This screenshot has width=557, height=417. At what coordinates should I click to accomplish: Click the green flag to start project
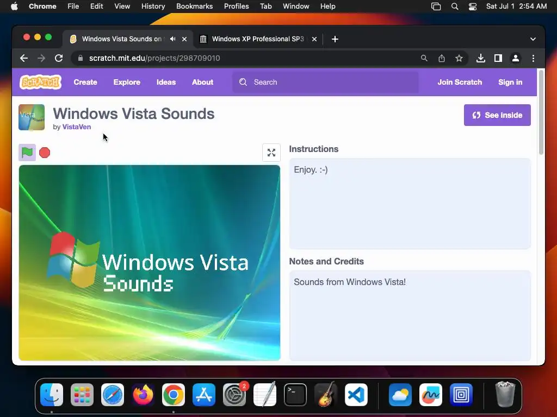pyautogui.click(x=27, y=153)
